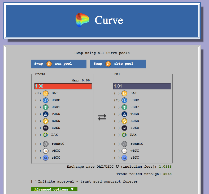Click the PAX coin icon in From list
This screenshot has height=194, width=209.
tap(45, 135)
